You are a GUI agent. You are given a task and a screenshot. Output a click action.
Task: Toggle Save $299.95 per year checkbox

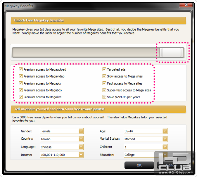(x=104, y=97)
